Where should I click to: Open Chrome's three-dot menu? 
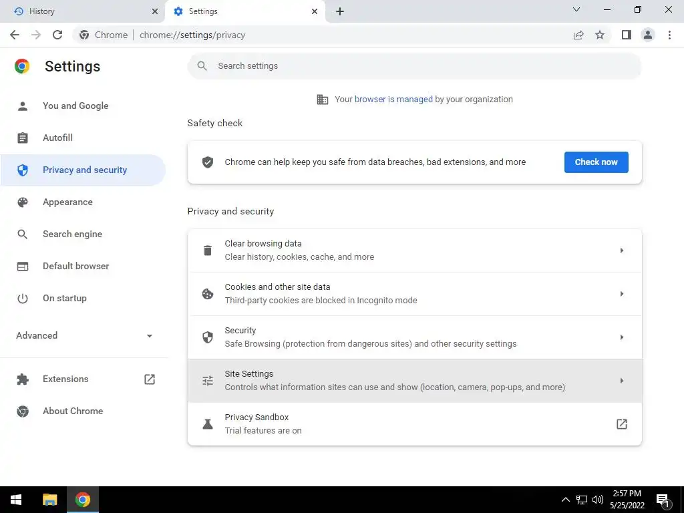pyautogui.click(x=669, y=35)
